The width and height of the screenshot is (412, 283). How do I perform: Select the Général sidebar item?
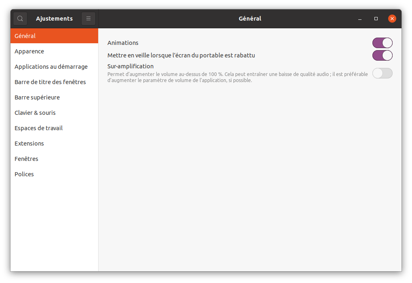coord(55,36)
